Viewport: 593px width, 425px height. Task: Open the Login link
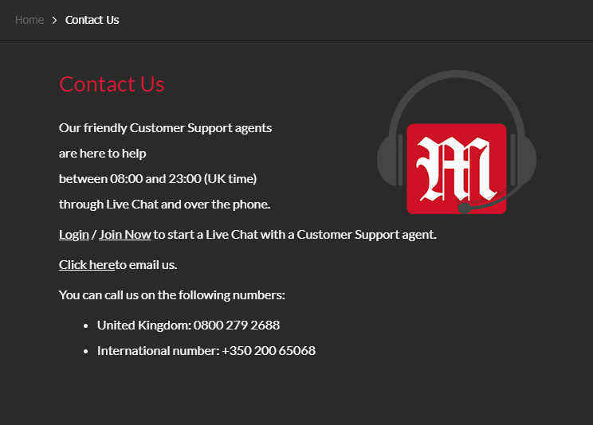tap(74, 235)
